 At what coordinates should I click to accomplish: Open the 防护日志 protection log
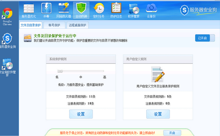point(116,10)
